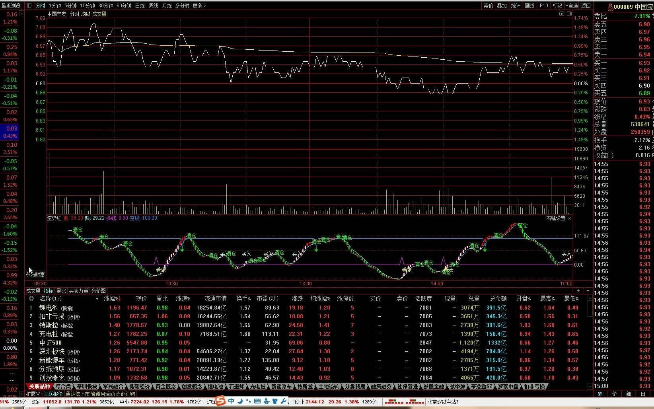Viewport: 654px width, 409px height.
Task: Click the 北京双线主站3 server status
Action: [x=443, y=402]
